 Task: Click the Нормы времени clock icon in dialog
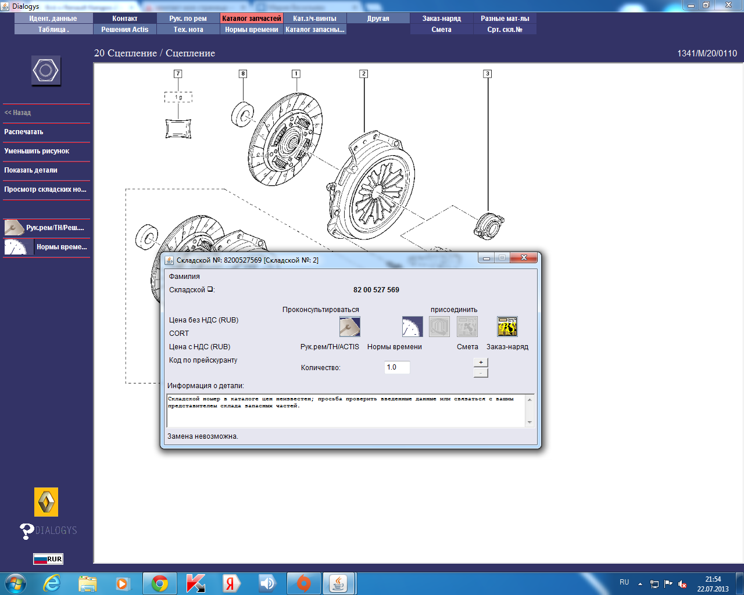click(x=413, y=327)
